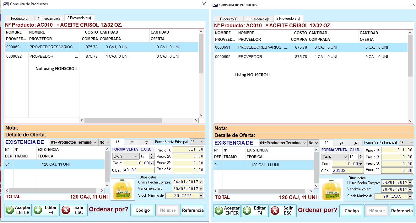Click the green Aceptar checkmark icon
This screenshot has height=223, width=416.
(x=9, y=210)
